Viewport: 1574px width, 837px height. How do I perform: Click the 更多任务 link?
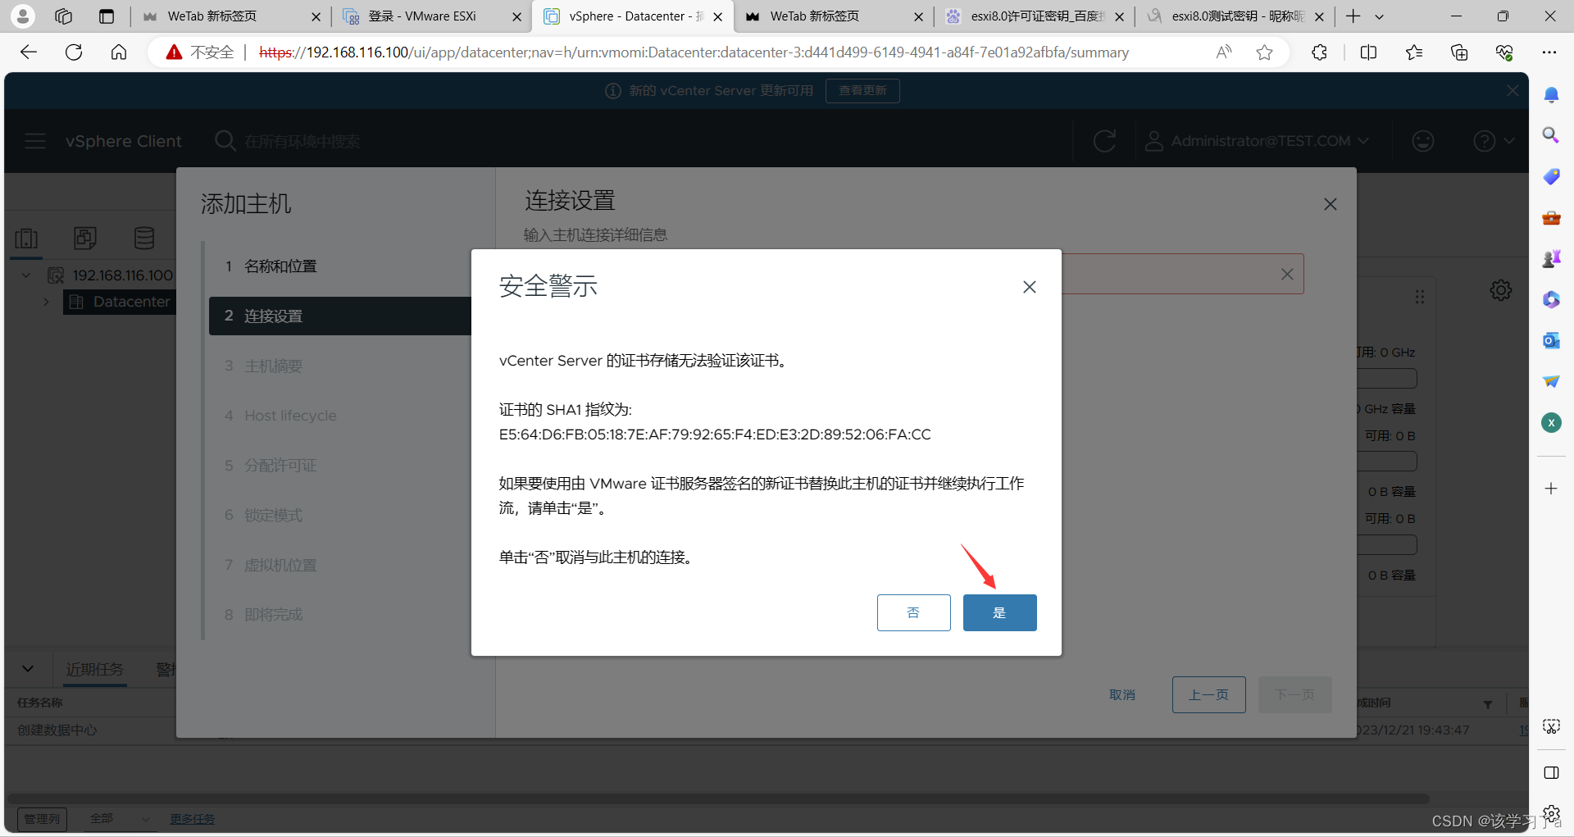tap(193, 819)
